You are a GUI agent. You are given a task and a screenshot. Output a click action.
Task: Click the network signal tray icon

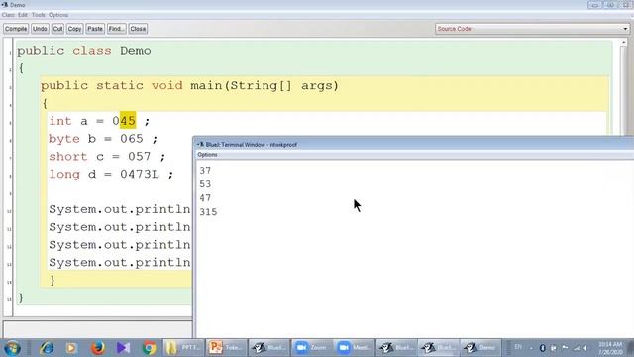577,348
